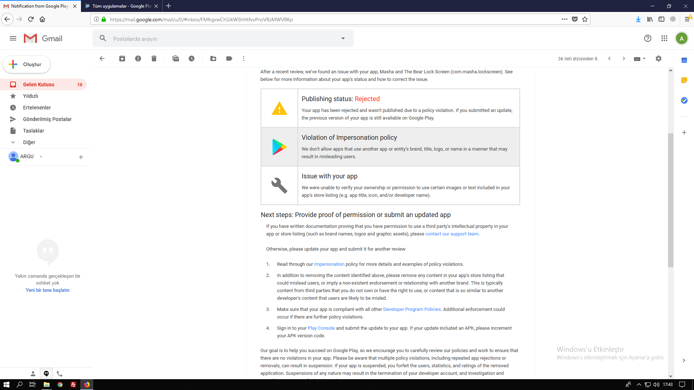
Task: Open Firefox downloads arrow
Action: (x=638, y=19)
